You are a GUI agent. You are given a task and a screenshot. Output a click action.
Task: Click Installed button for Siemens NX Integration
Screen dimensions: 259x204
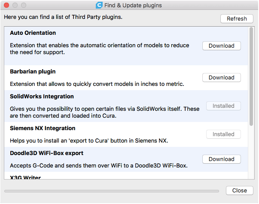click(x=223, y=134)
